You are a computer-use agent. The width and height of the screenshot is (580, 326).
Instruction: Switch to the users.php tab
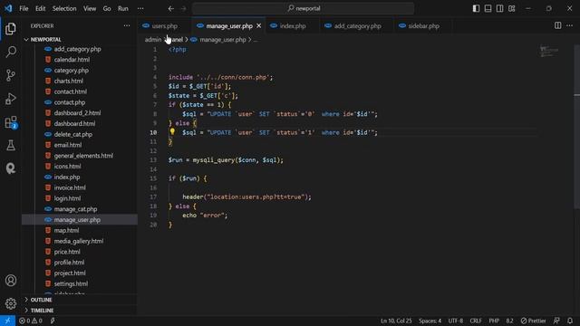tap(165, 26)
